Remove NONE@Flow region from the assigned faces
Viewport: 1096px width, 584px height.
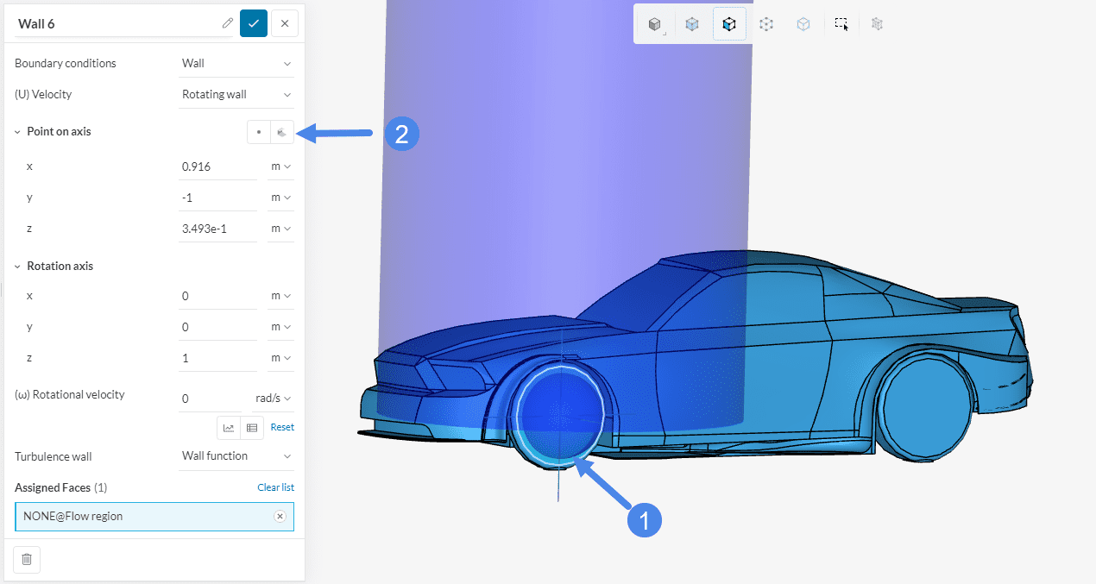pos(280,516)
